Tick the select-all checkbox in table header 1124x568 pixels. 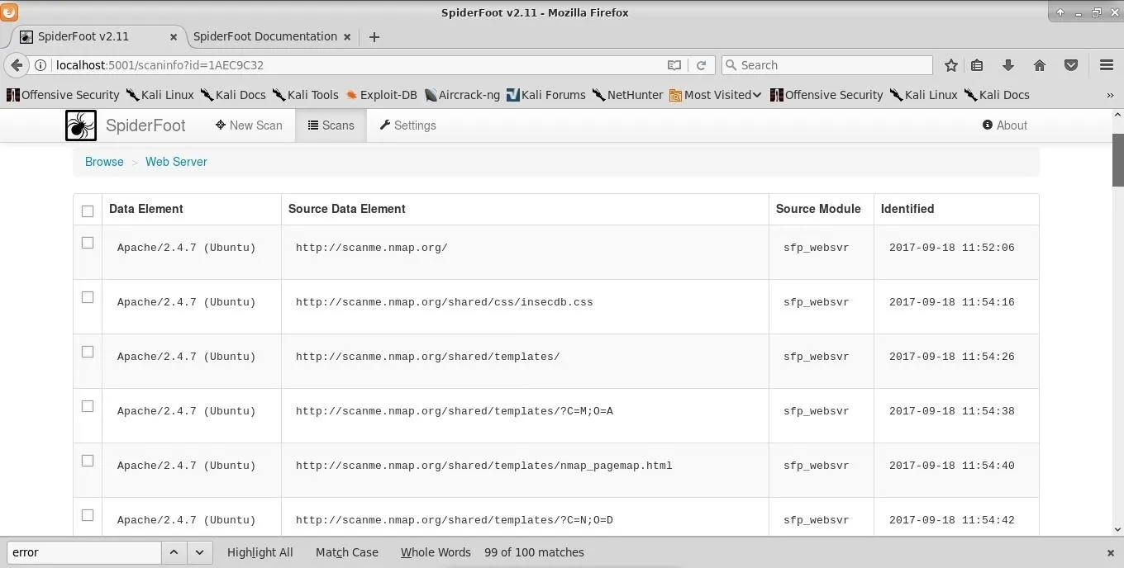(88, 211)
